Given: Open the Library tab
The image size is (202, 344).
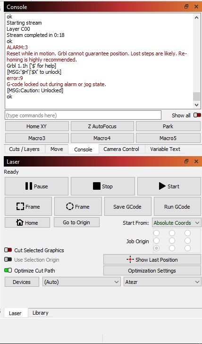Looking at the screenshot, I should pos(41,313).
